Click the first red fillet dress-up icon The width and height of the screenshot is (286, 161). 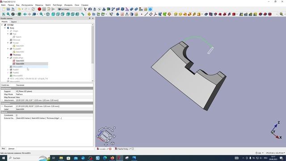(261, 14)
